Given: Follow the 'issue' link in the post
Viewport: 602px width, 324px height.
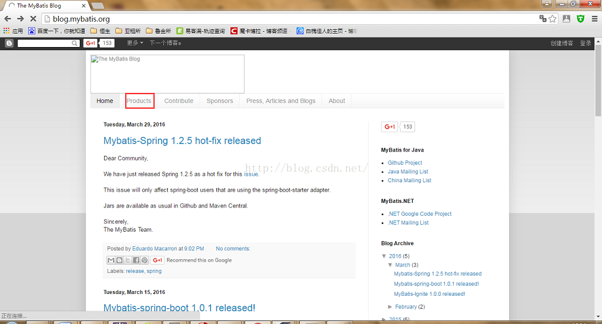Looking at the screenshot, I should pyautogui.click(x=251, y=174).
